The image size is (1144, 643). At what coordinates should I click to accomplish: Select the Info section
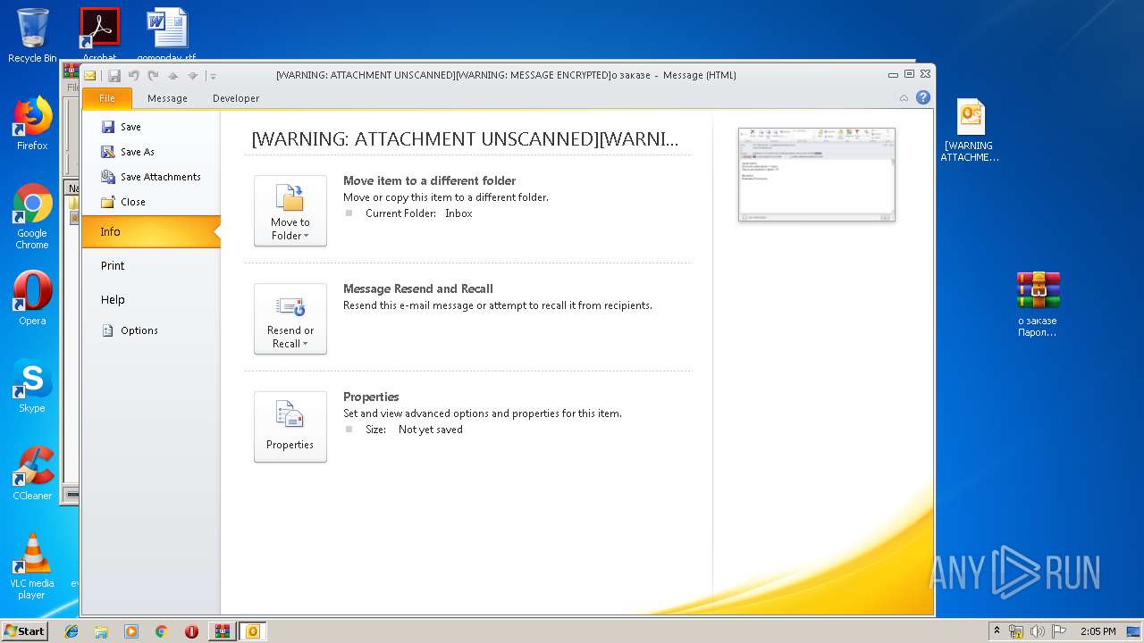[150, 231]
